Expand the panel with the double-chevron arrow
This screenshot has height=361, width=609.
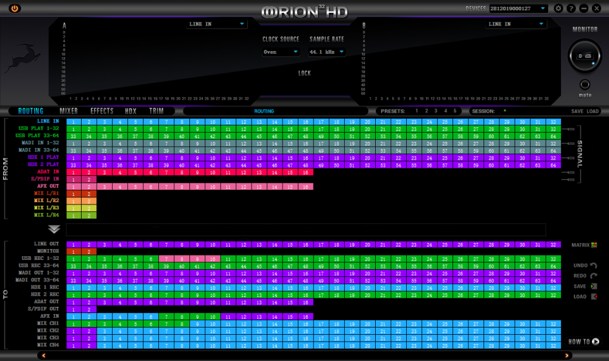54,230
